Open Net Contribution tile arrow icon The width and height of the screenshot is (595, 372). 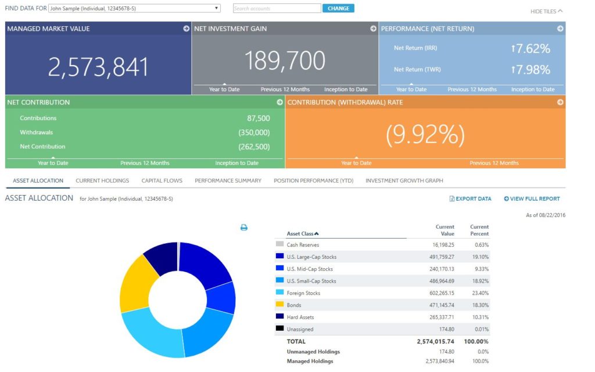pyautogui.click(x=279, y=102)
